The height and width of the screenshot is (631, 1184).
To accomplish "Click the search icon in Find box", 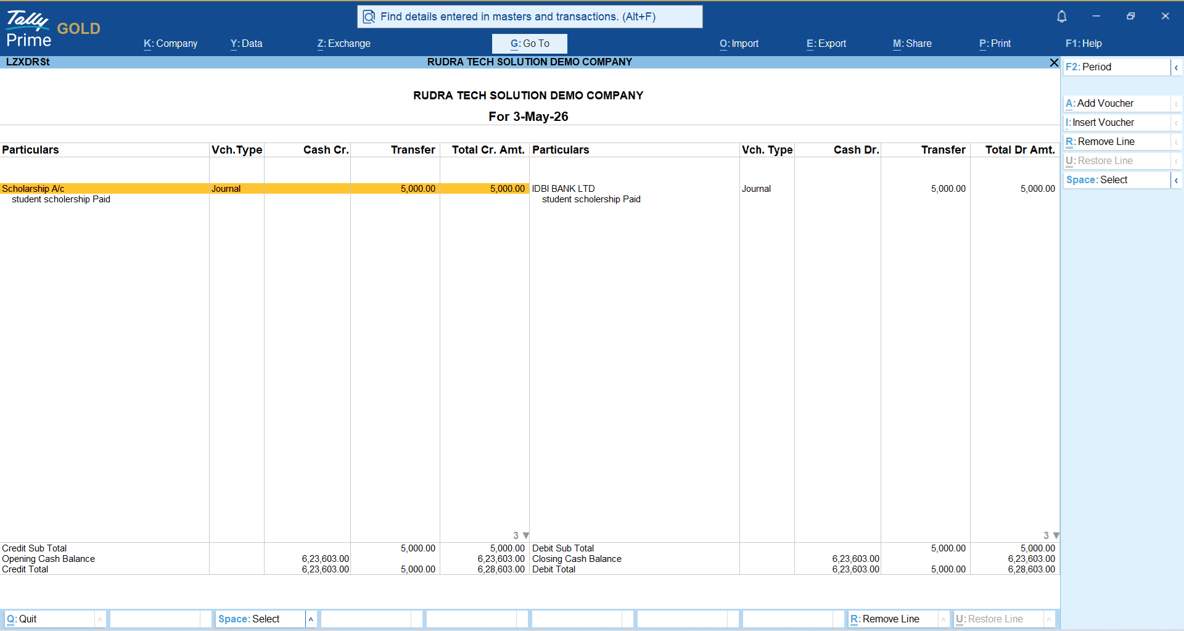I will coord(369,17).
